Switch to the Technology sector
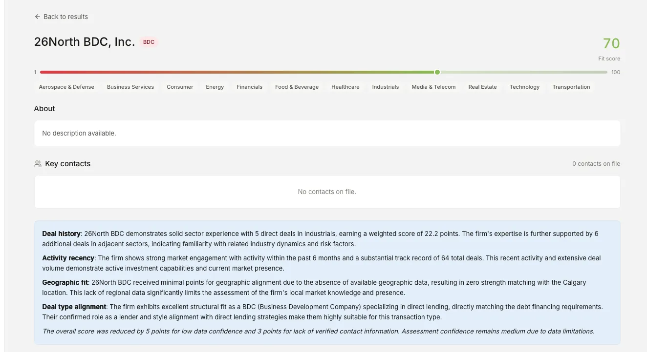Image resolution: width=647 pixels, height=352 pixels. (524, 87)
